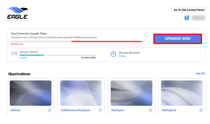Open See All applications link
This screenshot has width=210, height=124.
coord(200,73)
